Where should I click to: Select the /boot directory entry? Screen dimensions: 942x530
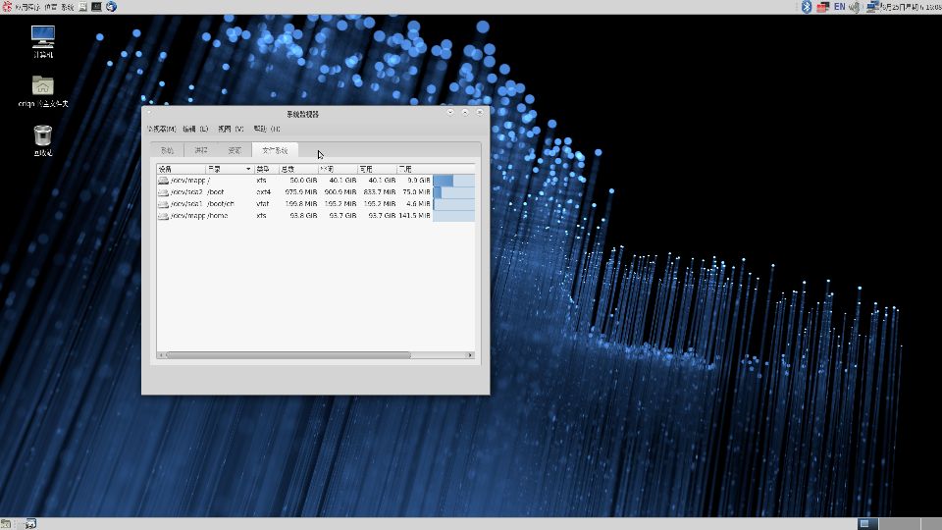point(215,192)
